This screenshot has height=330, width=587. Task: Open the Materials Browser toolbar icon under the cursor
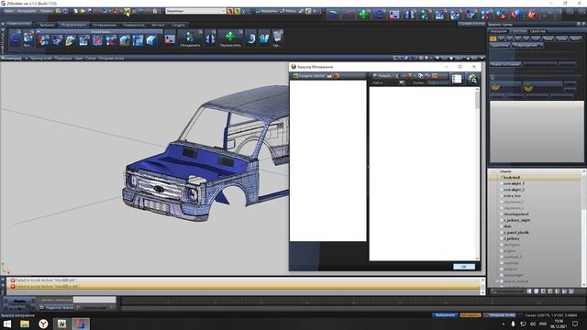[x=127, y=11]
